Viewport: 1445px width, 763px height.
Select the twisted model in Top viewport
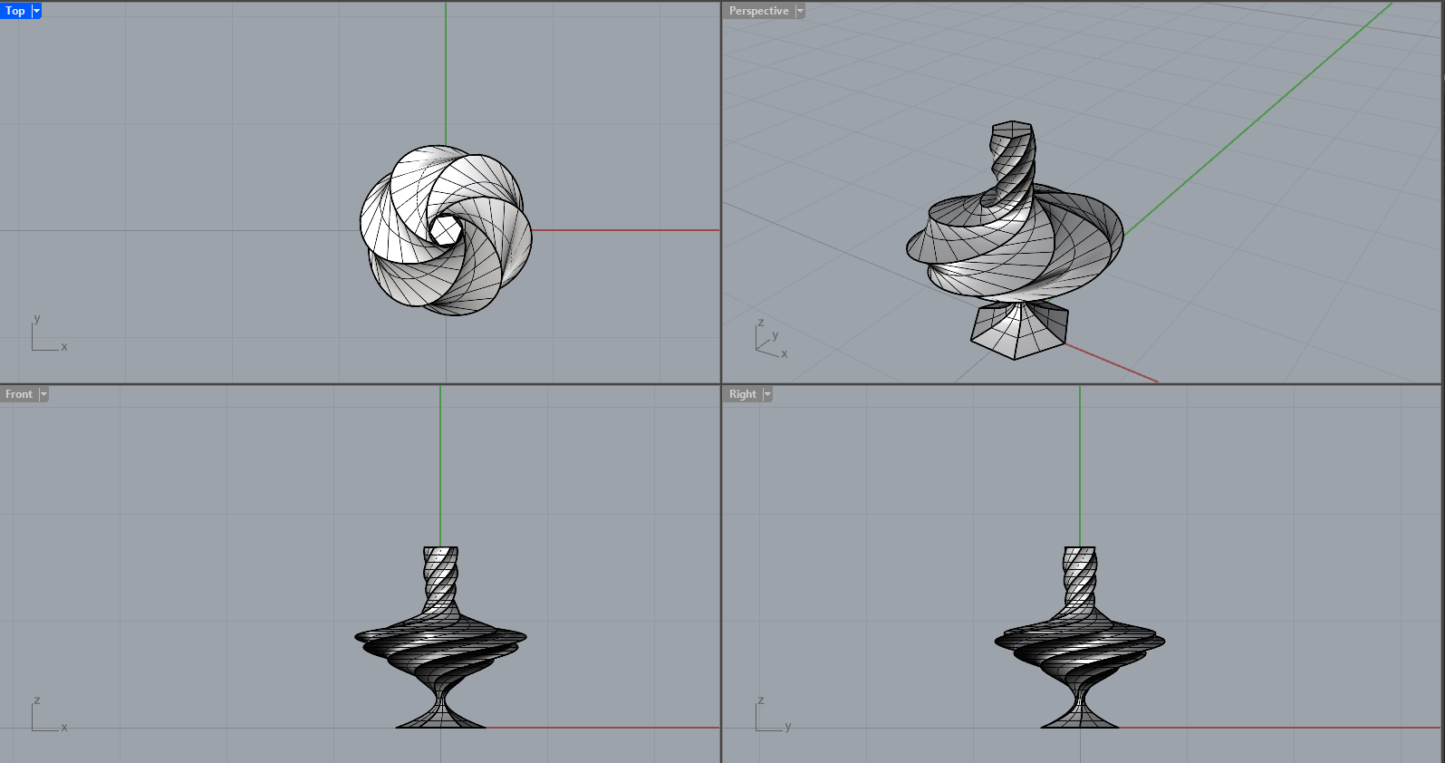446,230
